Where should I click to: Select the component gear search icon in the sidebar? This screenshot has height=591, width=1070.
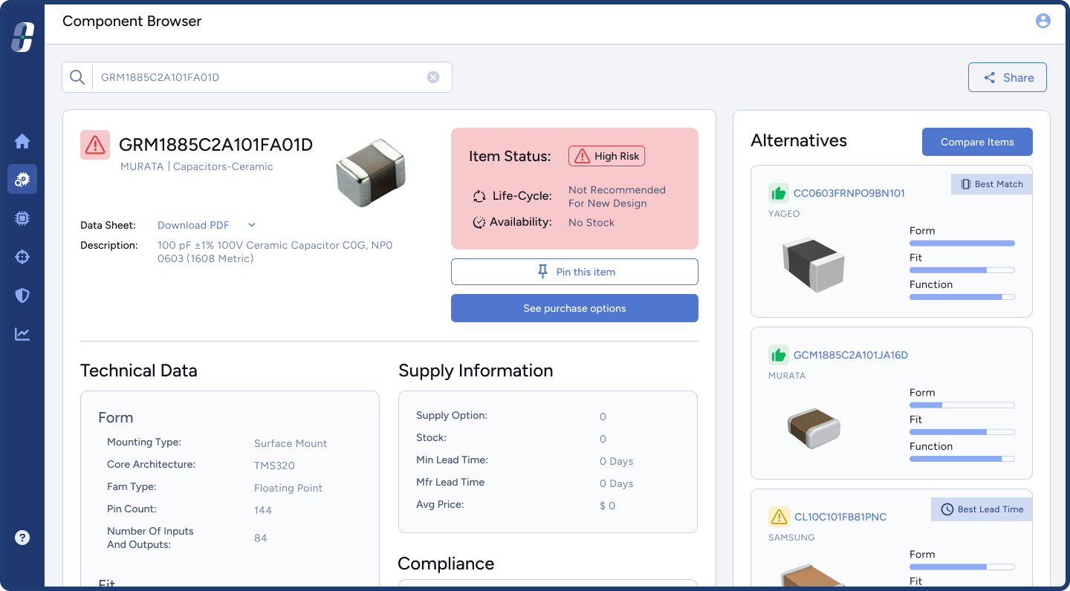(22, 179)
